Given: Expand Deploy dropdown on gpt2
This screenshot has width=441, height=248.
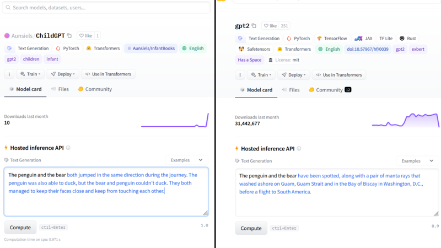Looking at the screenshot, I should click(x=294, y=75).
